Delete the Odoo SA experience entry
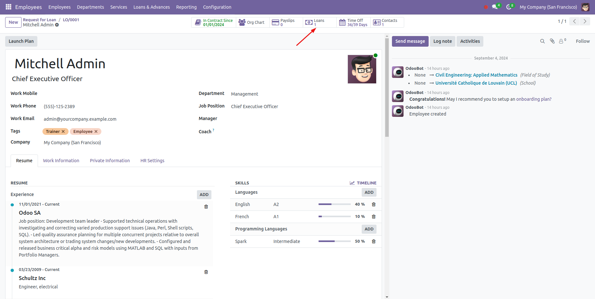The height and width of the screenshot is (299, 595). pyautogui.click(x=206, y=207)
